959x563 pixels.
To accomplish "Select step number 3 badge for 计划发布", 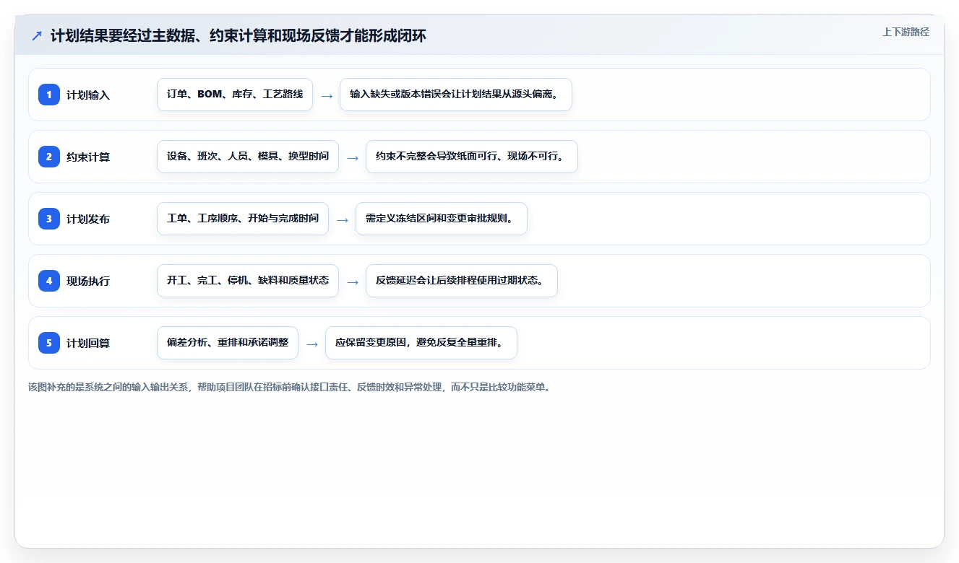I will point(49,219).
